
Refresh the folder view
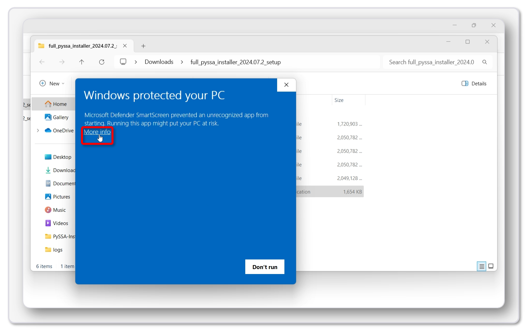pyautogui.click(x=102, y=62)
